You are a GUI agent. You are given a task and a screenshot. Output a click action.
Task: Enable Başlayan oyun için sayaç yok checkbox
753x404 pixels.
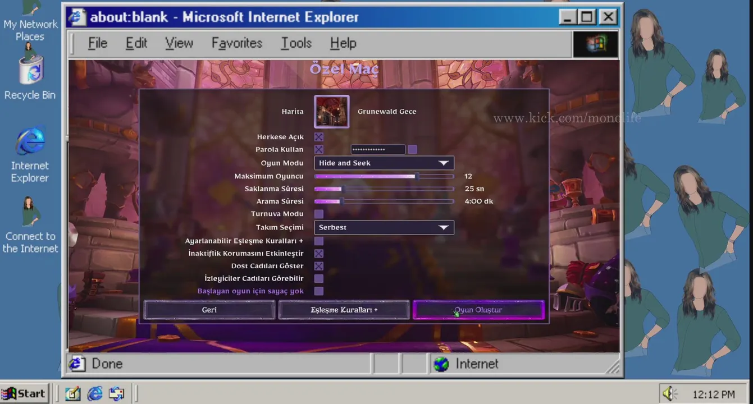point(319,291)
